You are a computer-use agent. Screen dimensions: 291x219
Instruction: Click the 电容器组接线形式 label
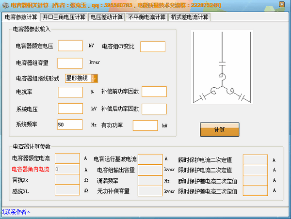pyautogui.click(x=38, y=78)
